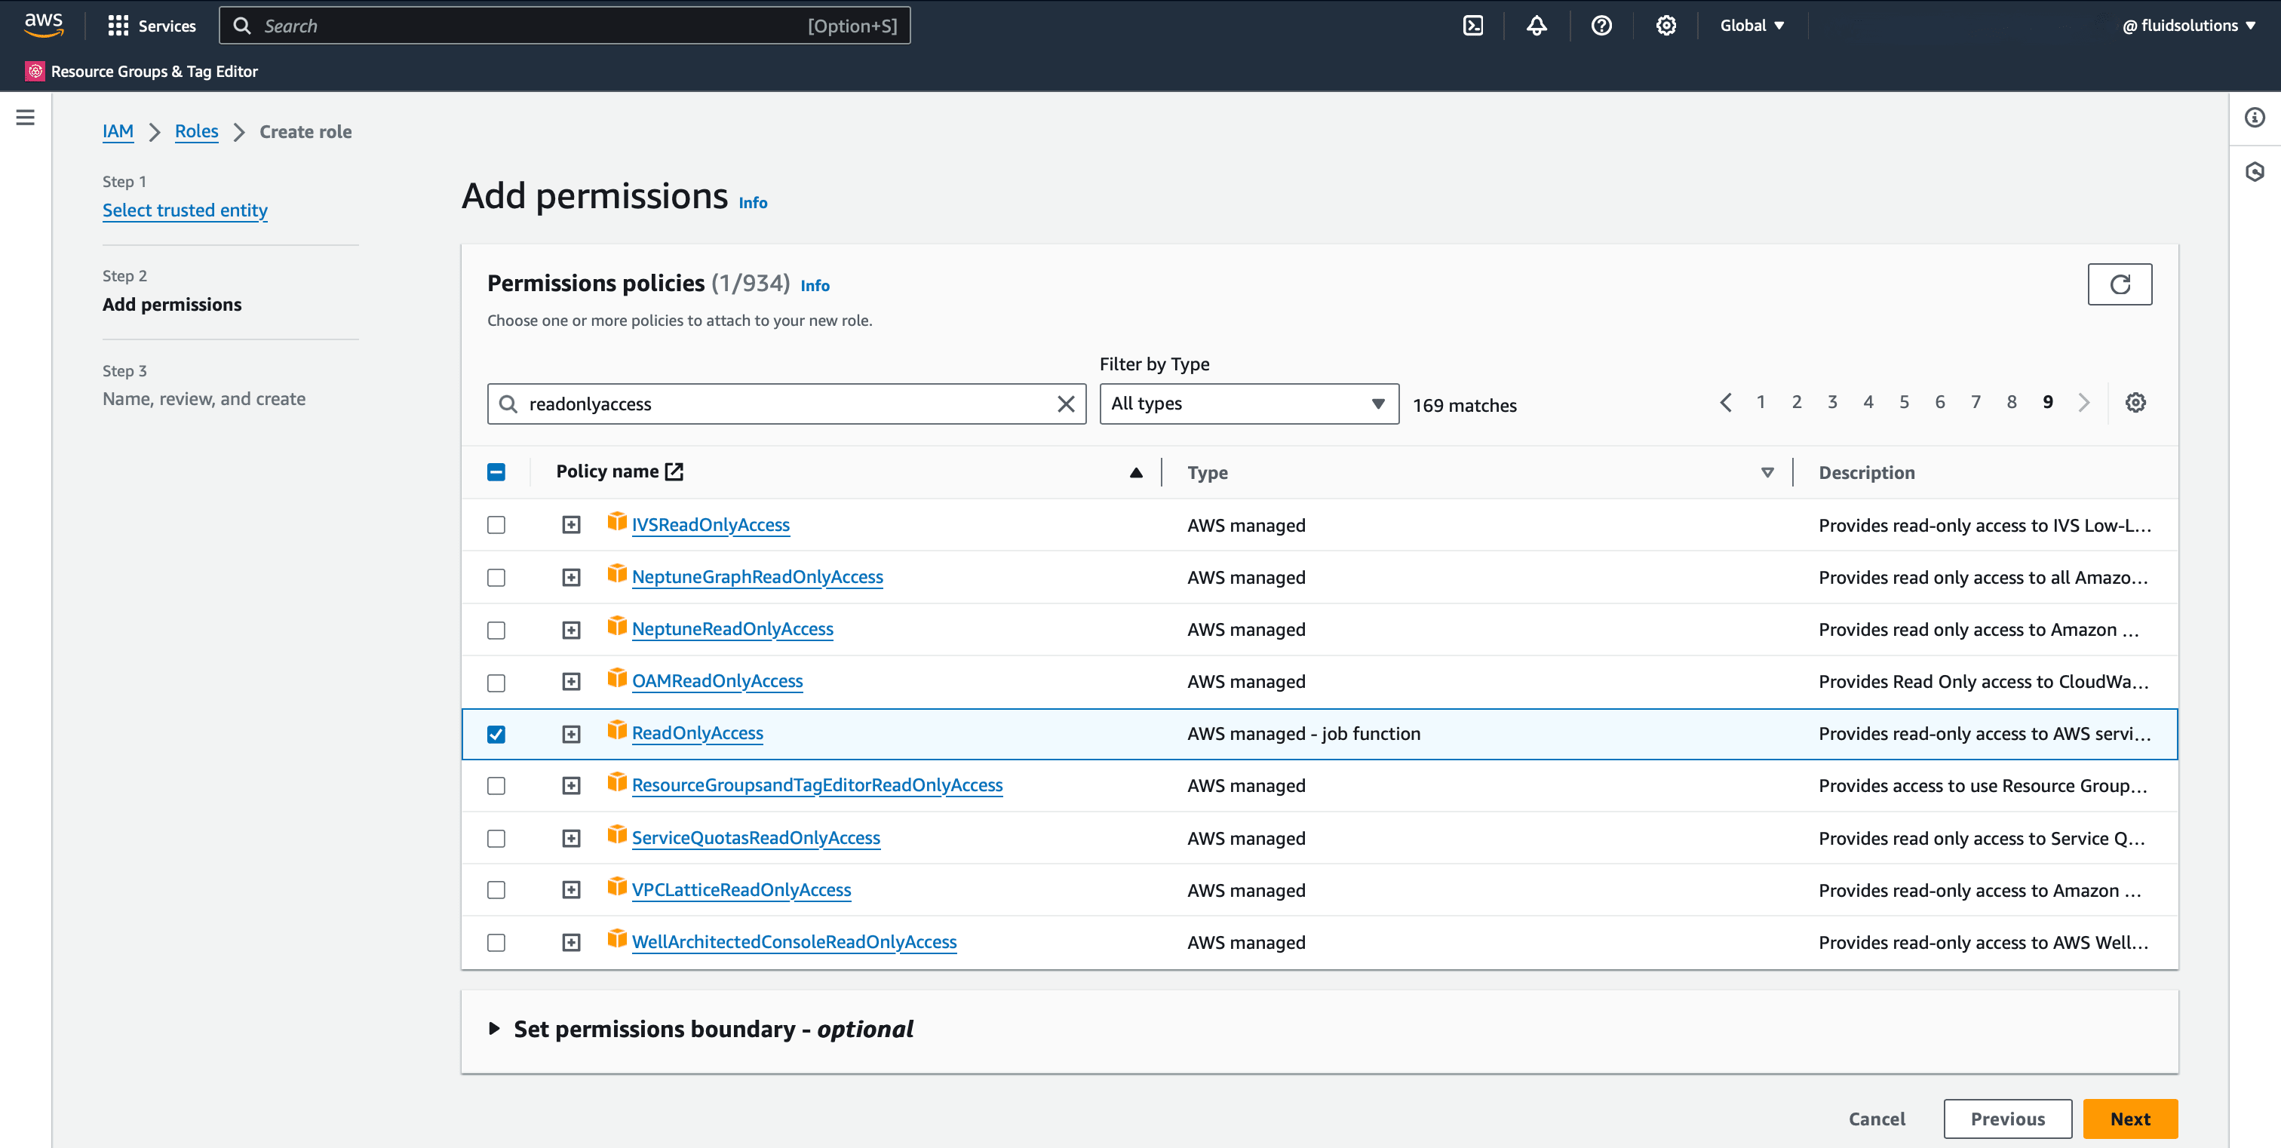Check the ResourceGroupsandTagEditorReadOnlyAccess checkbox

(x=496, y=785)
